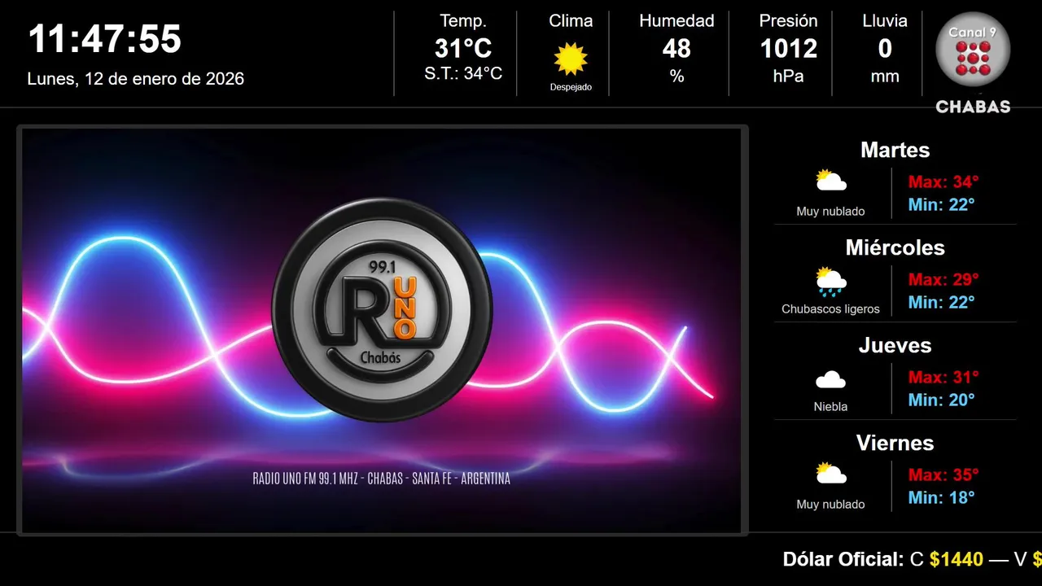Click Martes Min: 22° value

[941, 204]
